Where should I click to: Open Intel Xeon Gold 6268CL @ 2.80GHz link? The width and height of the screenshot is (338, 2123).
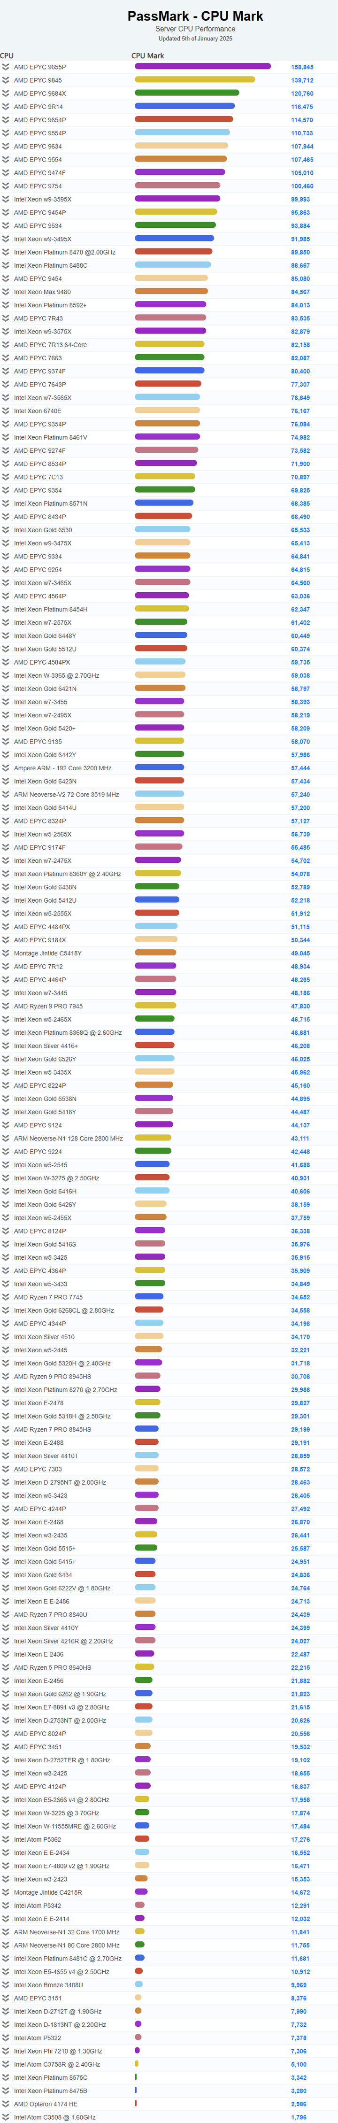click(x=64, y=1310)
